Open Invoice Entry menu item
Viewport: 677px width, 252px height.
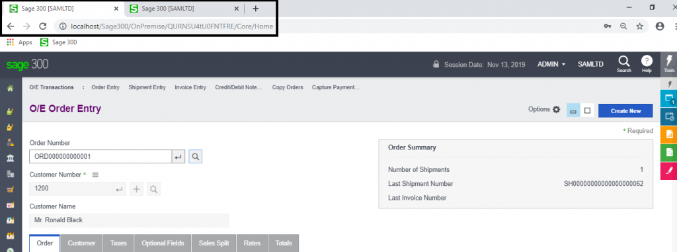point(190,87)
